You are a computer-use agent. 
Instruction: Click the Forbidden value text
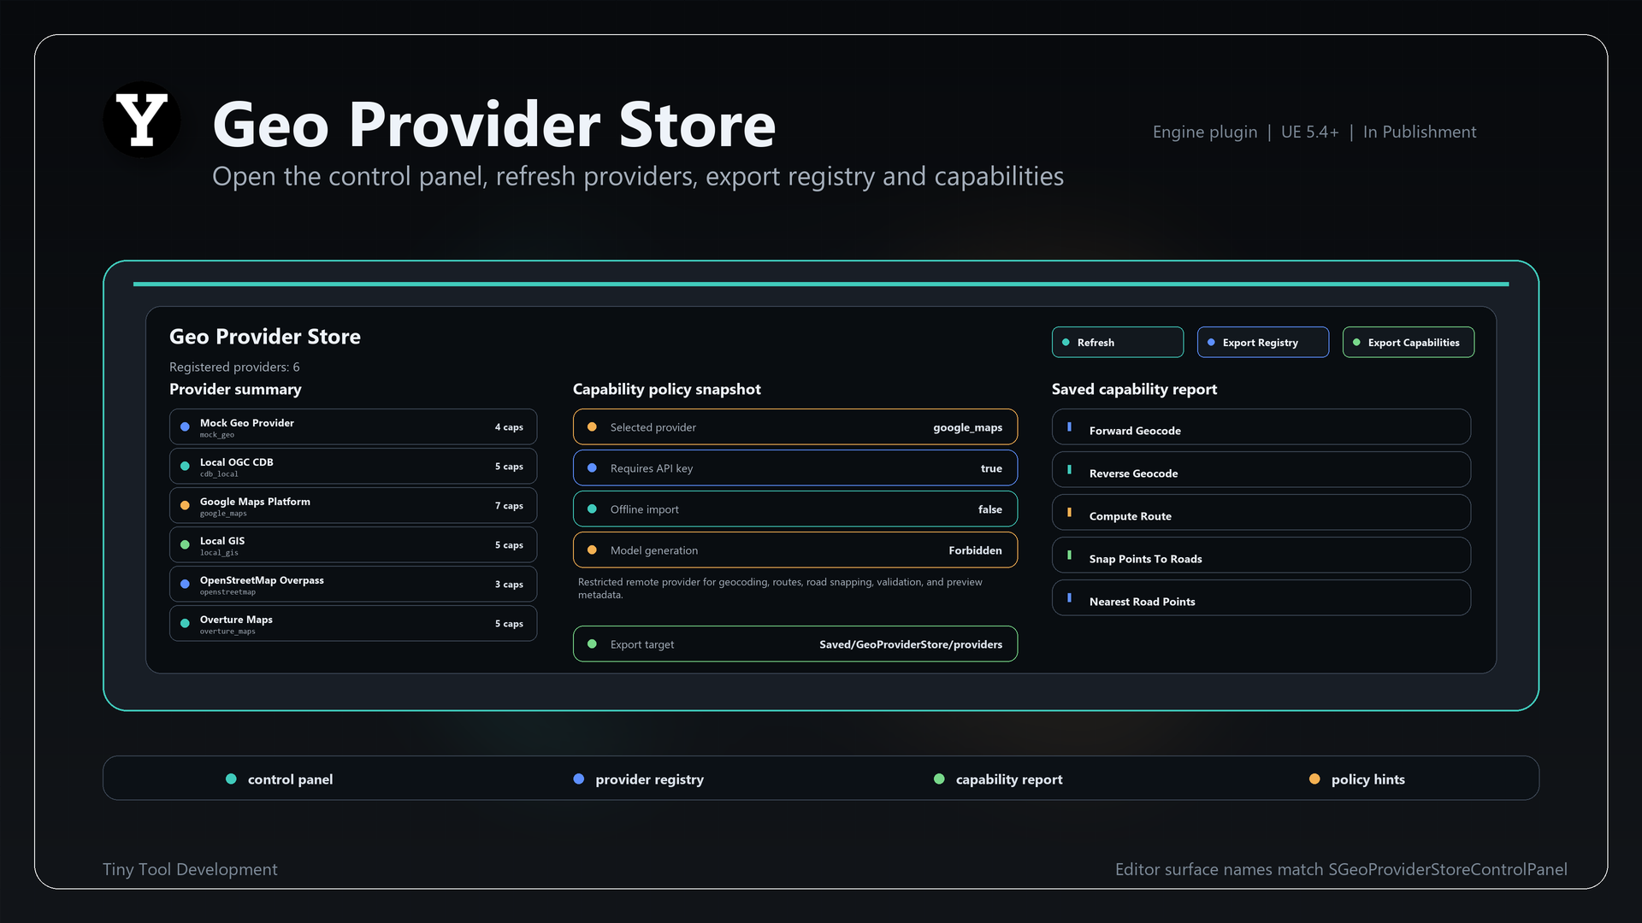coord(975,550)
